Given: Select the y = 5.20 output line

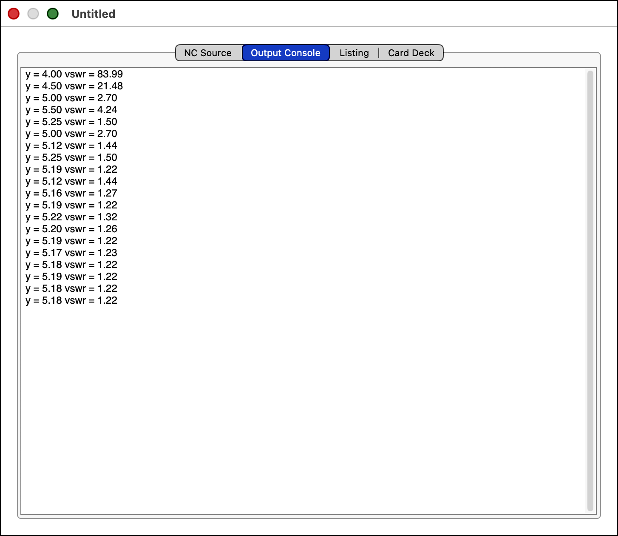Looking at the screenshot, I should point(71,229).
